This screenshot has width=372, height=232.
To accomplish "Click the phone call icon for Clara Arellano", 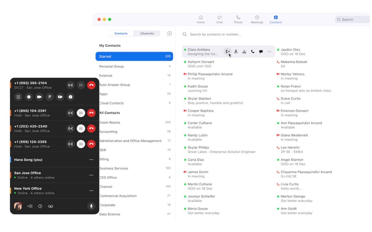I will 253,52.
